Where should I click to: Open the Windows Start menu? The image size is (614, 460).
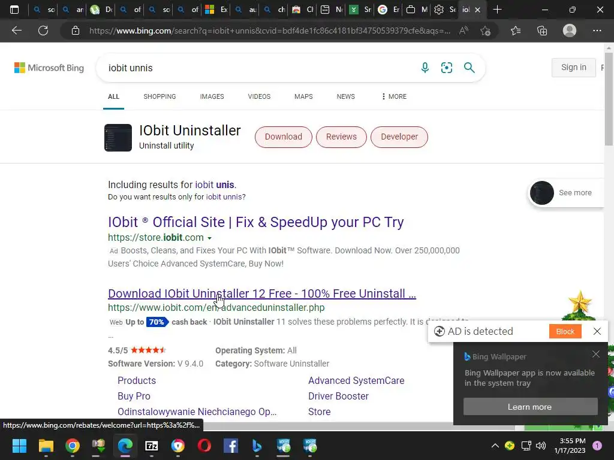(19, 446)
